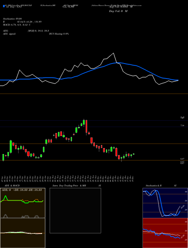Click the "07 Oct" date on the x-axis

[x=3, y=178]
